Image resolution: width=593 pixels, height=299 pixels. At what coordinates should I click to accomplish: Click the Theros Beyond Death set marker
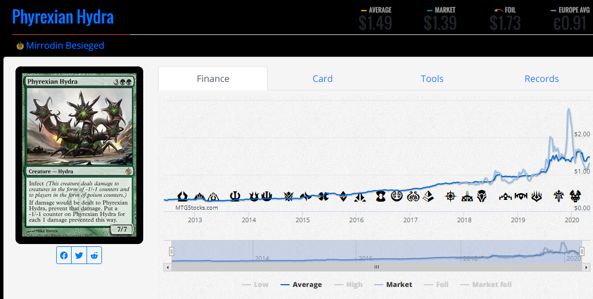(x=575, y=196)
